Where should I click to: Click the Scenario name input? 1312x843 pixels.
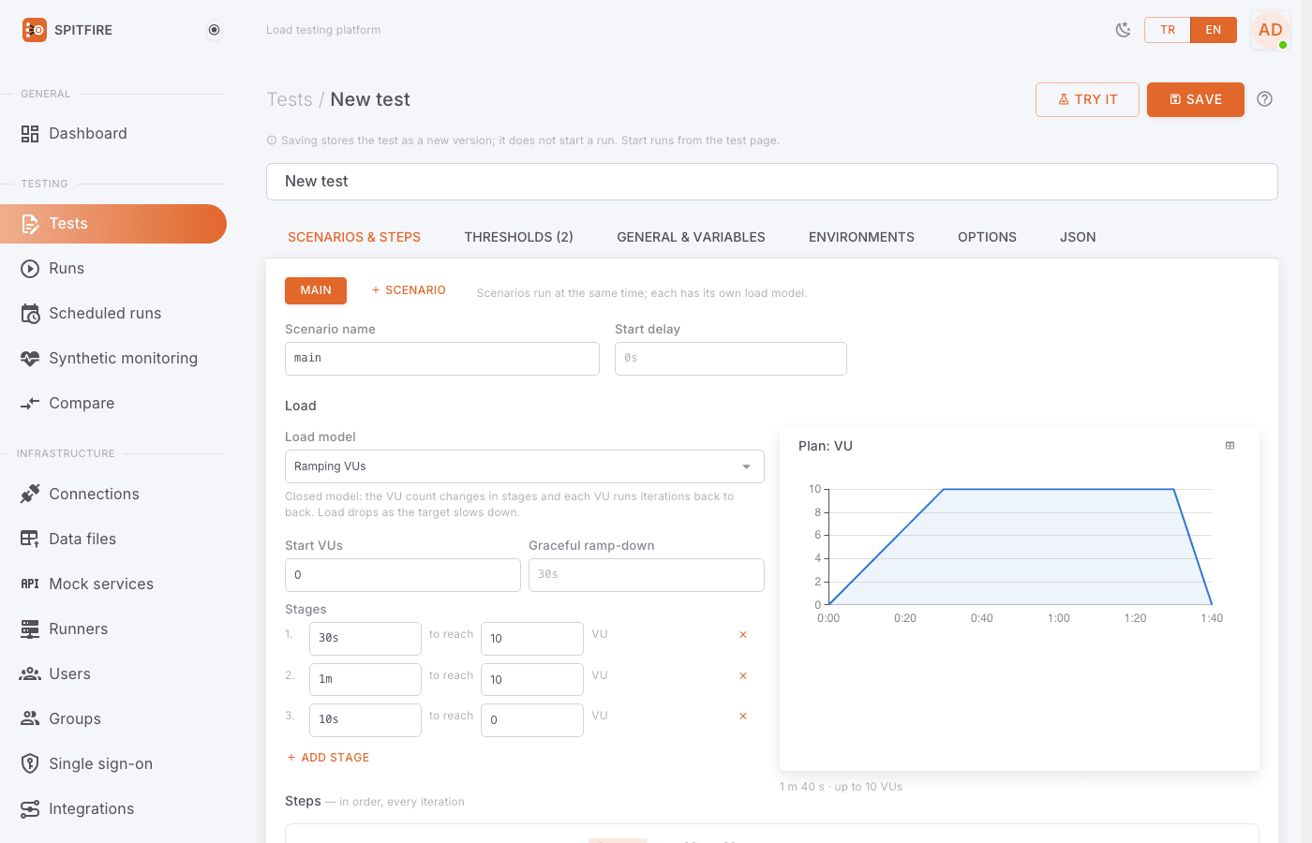[442, 359]
